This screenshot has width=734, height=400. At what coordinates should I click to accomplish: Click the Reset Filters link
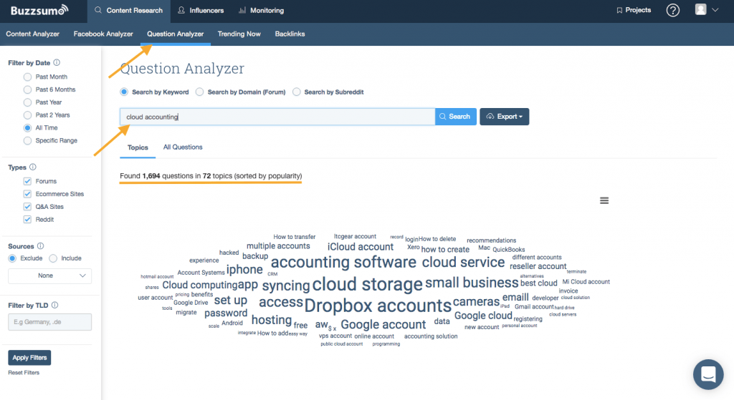point(24,372)
